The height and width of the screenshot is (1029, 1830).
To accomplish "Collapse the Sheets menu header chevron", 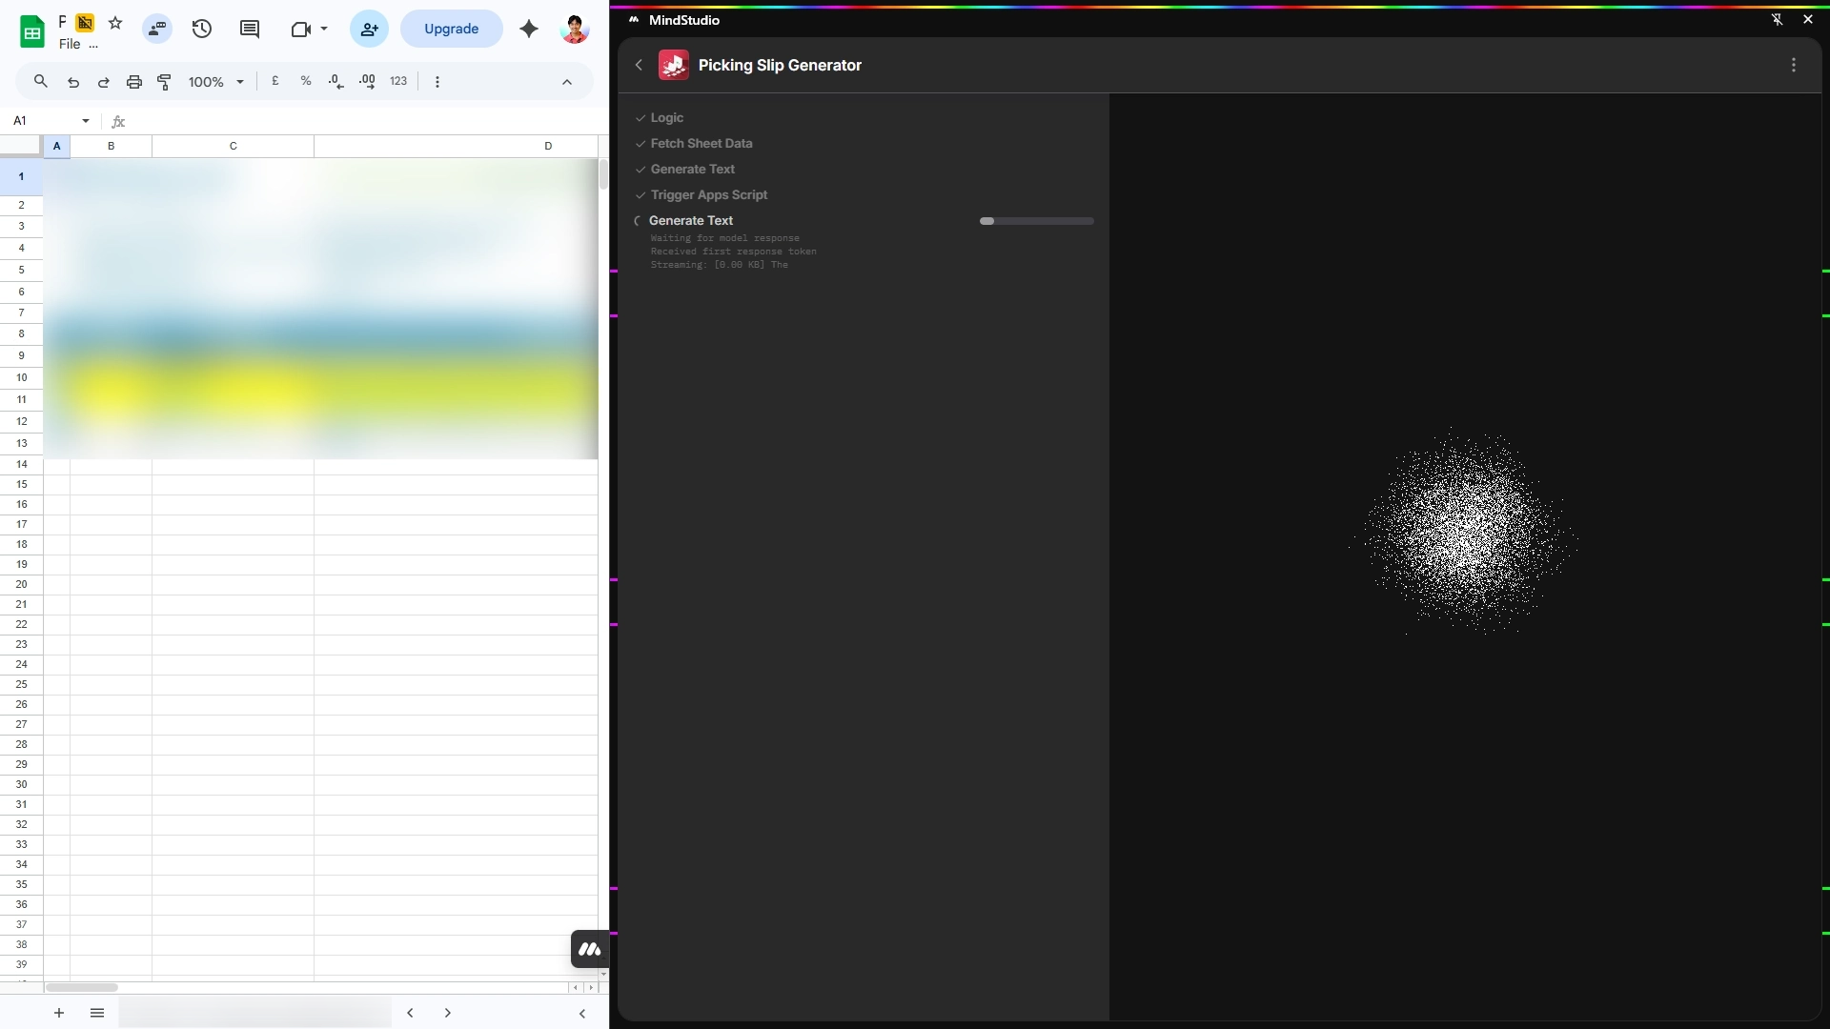I will click(x=567, y=82).
